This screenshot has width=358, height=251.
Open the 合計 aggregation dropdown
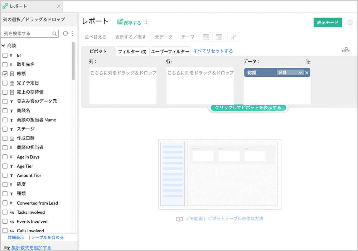tap(290, 73)
